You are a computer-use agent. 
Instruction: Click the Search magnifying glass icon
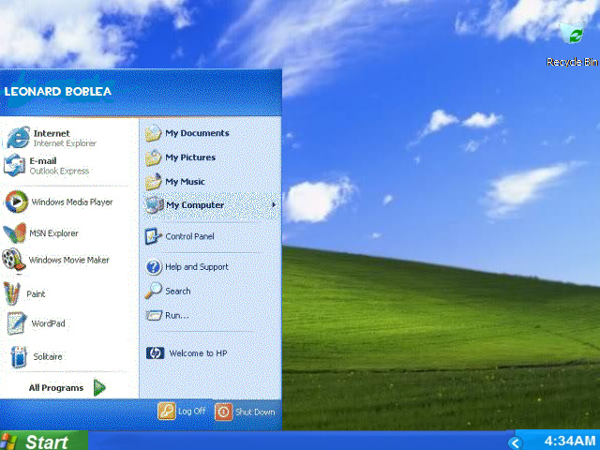[153, 291]
